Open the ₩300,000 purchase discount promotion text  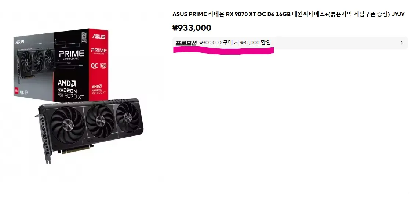[x=235, y=43]
